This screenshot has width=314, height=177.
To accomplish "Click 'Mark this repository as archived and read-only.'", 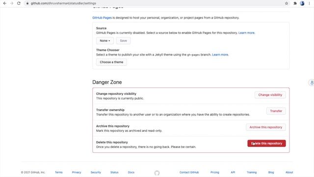I will (x=129, y=131).
